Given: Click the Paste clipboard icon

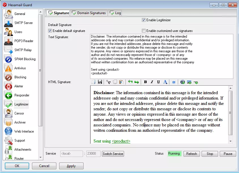Looking at the screenshot, I should [121, 82].
